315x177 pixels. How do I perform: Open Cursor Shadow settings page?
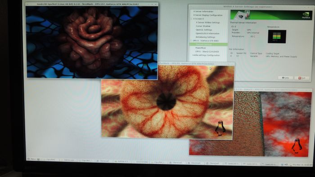203,26
